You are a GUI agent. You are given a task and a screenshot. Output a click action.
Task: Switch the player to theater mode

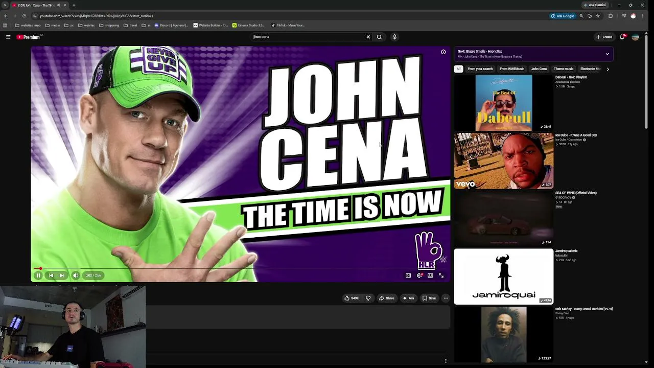(430, 275)
